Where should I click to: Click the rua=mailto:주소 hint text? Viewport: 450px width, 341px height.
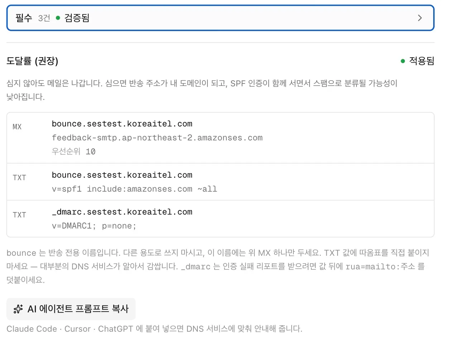click(x=380, y=266)
